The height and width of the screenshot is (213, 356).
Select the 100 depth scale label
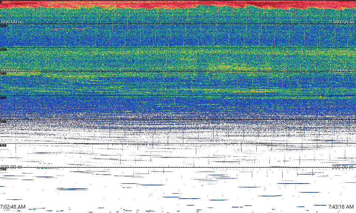click(3, 26)
